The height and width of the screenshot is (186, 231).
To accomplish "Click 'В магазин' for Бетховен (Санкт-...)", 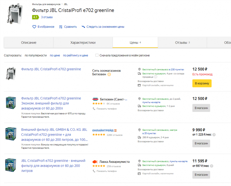I will click(x=201, y=108).
